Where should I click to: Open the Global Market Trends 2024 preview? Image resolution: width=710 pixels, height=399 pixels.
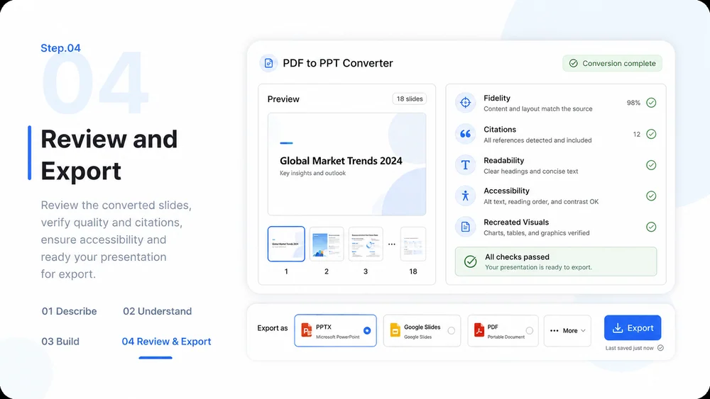[x=347, y=164]
